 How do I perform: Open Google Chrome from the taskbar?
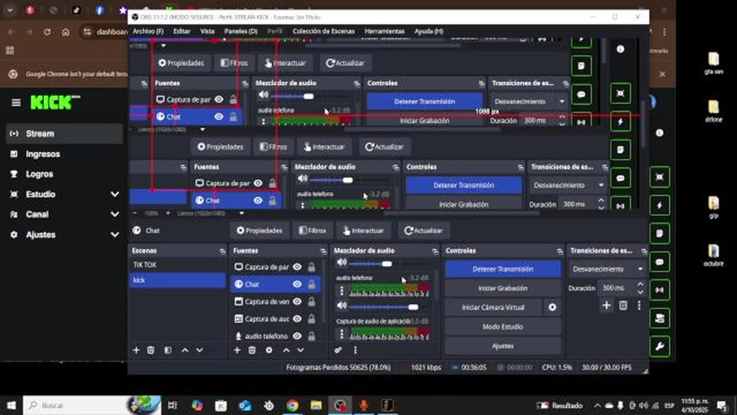(x=292, y=405)
